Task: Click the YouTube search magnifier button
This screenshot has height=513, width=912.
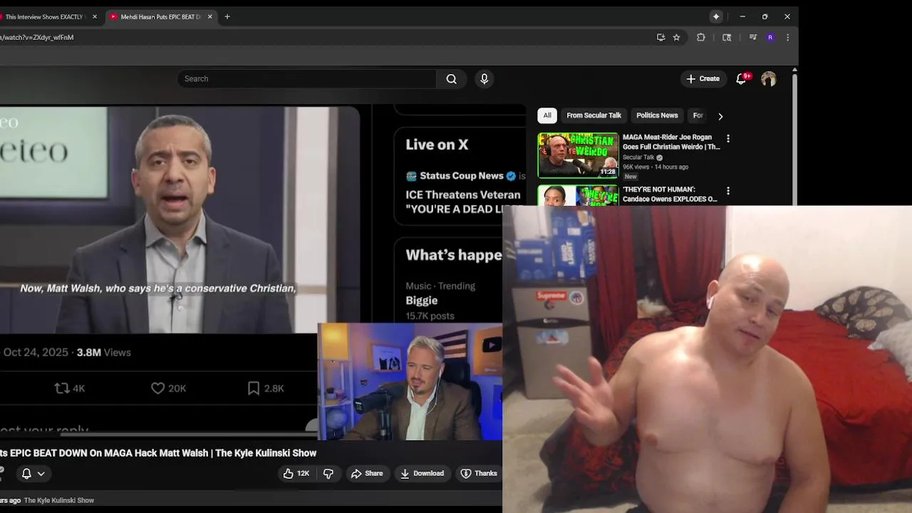Action: coord(451,79)
